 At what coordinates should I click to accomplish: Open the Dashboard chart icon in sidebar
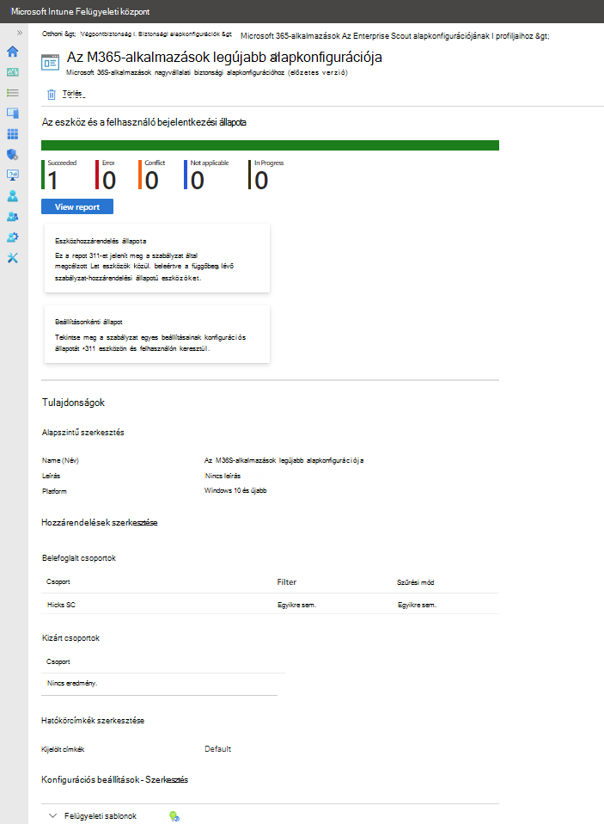point(13,72)
